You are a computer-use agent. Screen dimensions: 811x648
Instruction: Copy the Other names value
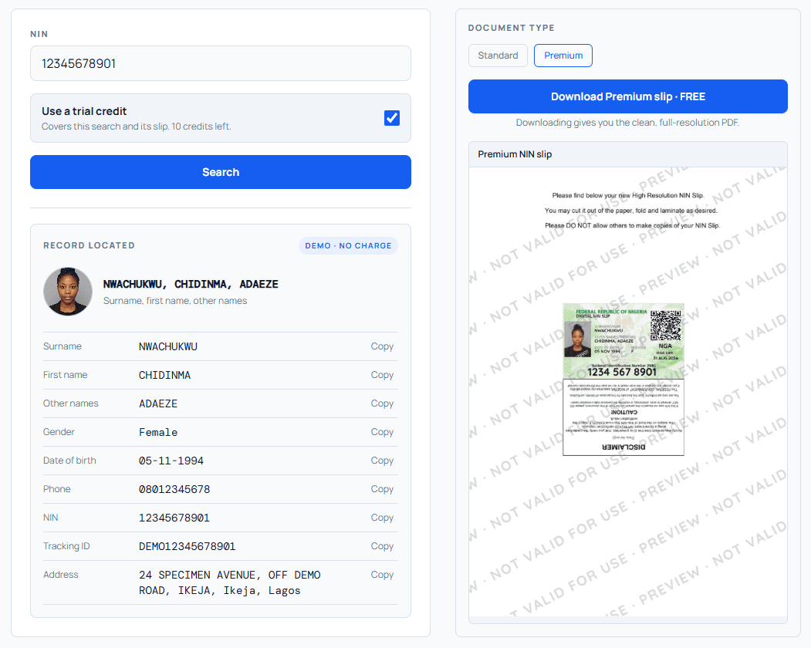382,403
